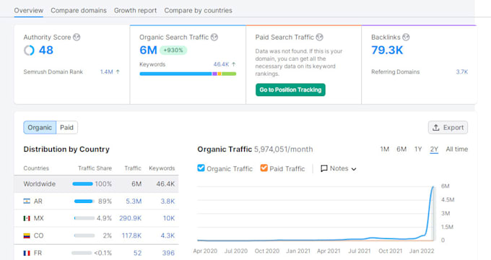491x260 pixels.
Task: Click the Keywords up arrow icon
Action: pos(234,64)
